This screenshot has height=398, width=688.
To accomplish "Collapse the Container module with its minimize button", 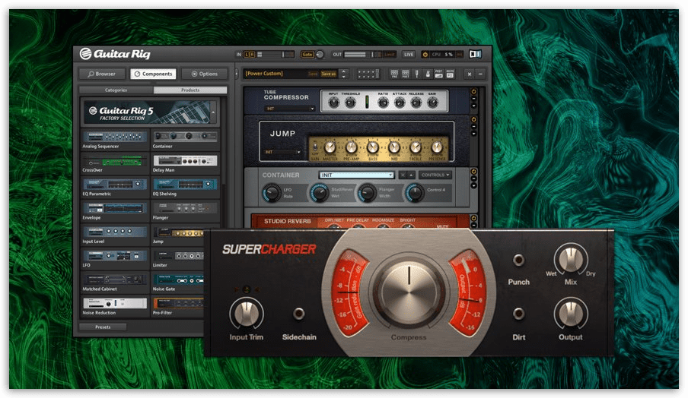I will point(474,179).
